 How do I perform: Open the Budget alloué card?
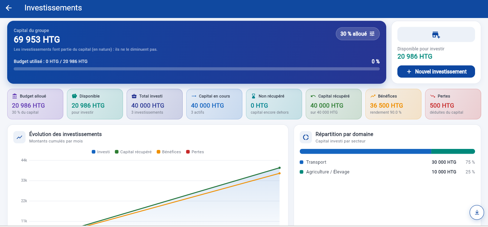[x=35, y=104]
